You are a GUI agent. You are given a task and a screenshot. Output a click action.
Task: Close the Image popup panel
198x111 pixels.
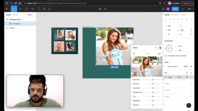point(160,48)
